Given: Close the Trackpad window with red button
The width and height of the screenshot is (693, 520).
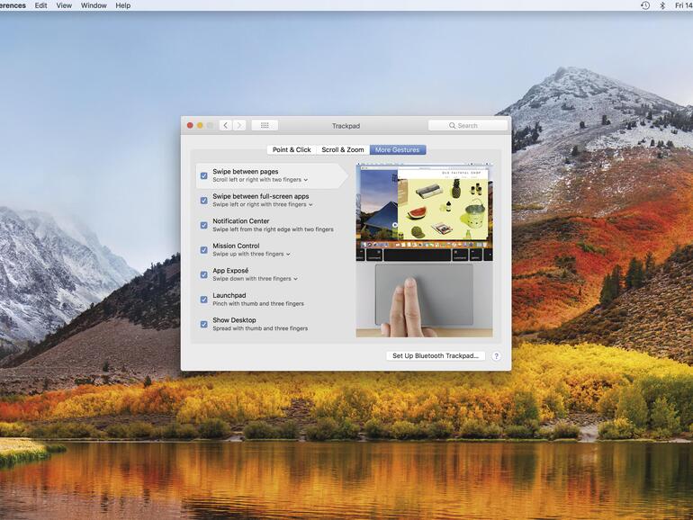Looking at the screenshot, I should click(x=190, y=125).
